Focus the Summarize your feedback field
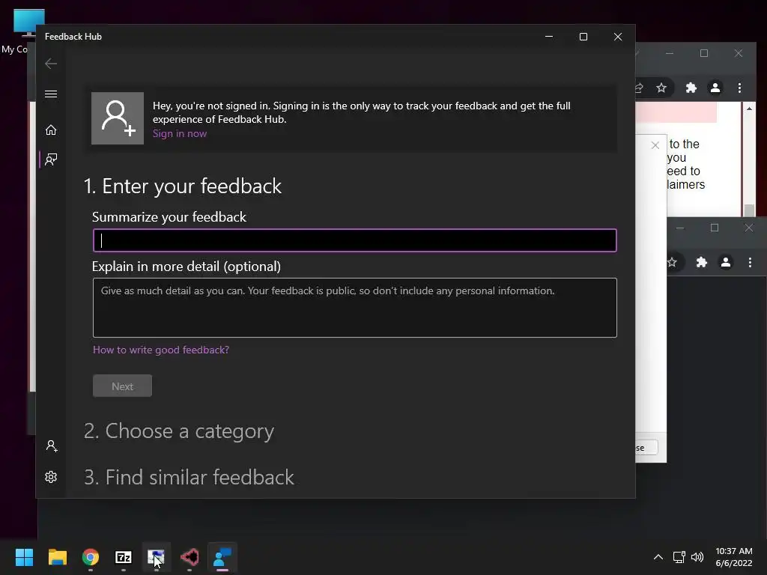 pos(354,240)
